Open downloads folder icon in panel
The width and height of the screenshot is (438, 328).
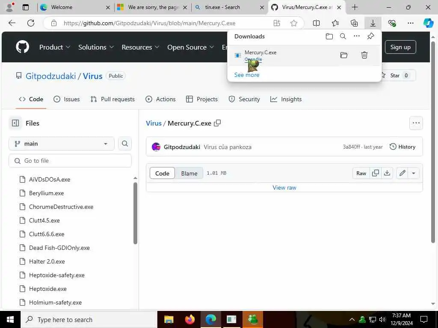coord(329,36)
